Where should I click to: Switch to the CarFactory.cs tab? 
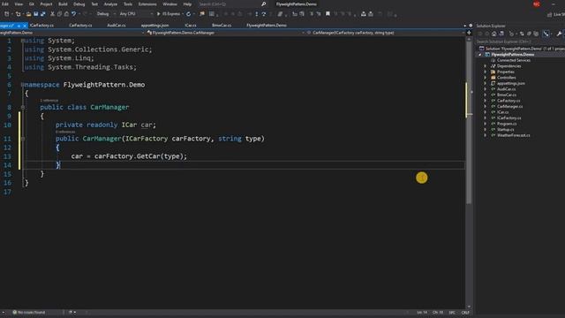80,26
